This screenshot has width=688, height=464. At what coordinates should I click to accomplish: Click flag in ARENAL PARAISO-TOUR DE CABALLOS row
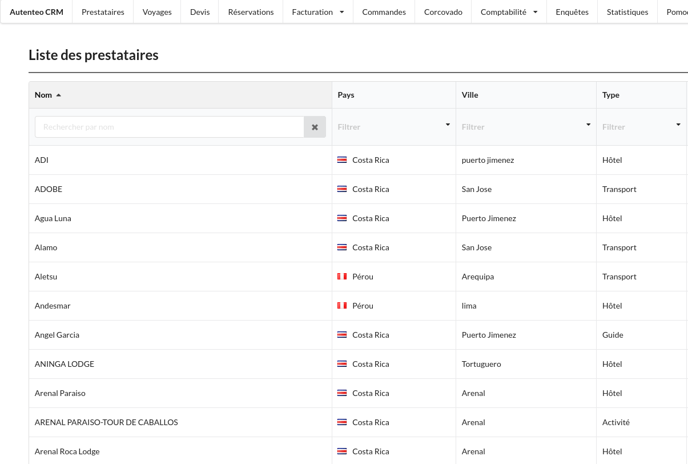(x=342, y=422)
